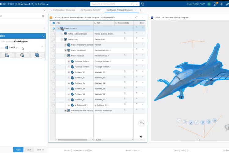Switch to the Configuration Definition tab

tap(91, 10)
